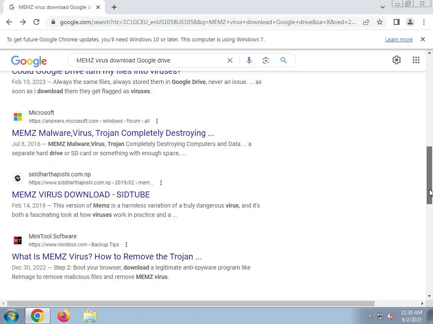
Task: Launch Firefox from the taskbar
Action: click(x=64, y=316)
